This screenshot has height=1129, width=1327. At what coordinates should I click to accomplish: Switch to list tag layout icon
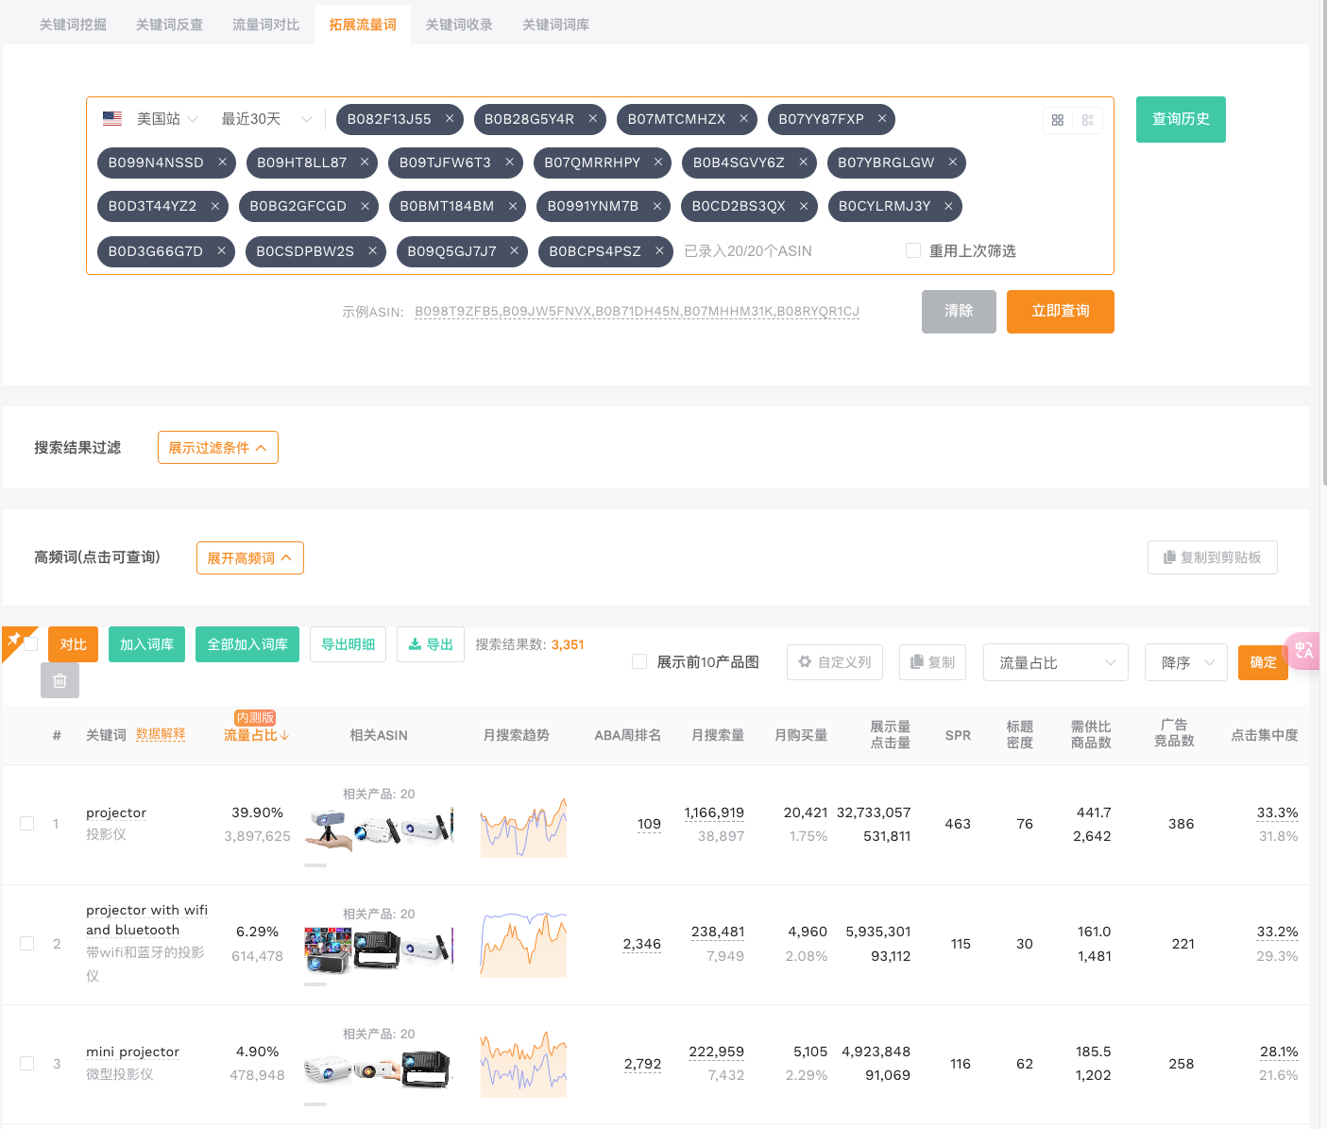tap(1088, 120)
